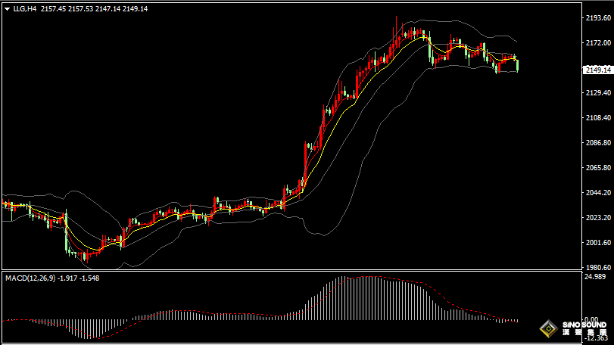Click the 2001.60 price axis label
The image size is (614, 345).
pyautogui.click(x=598, y=243)
